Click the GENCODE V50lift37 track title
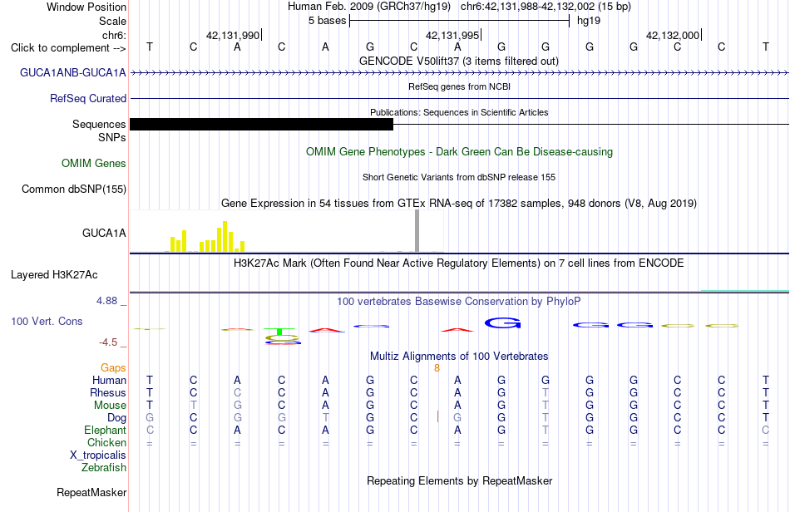This screenshot has height=512, width=790. 459,61
